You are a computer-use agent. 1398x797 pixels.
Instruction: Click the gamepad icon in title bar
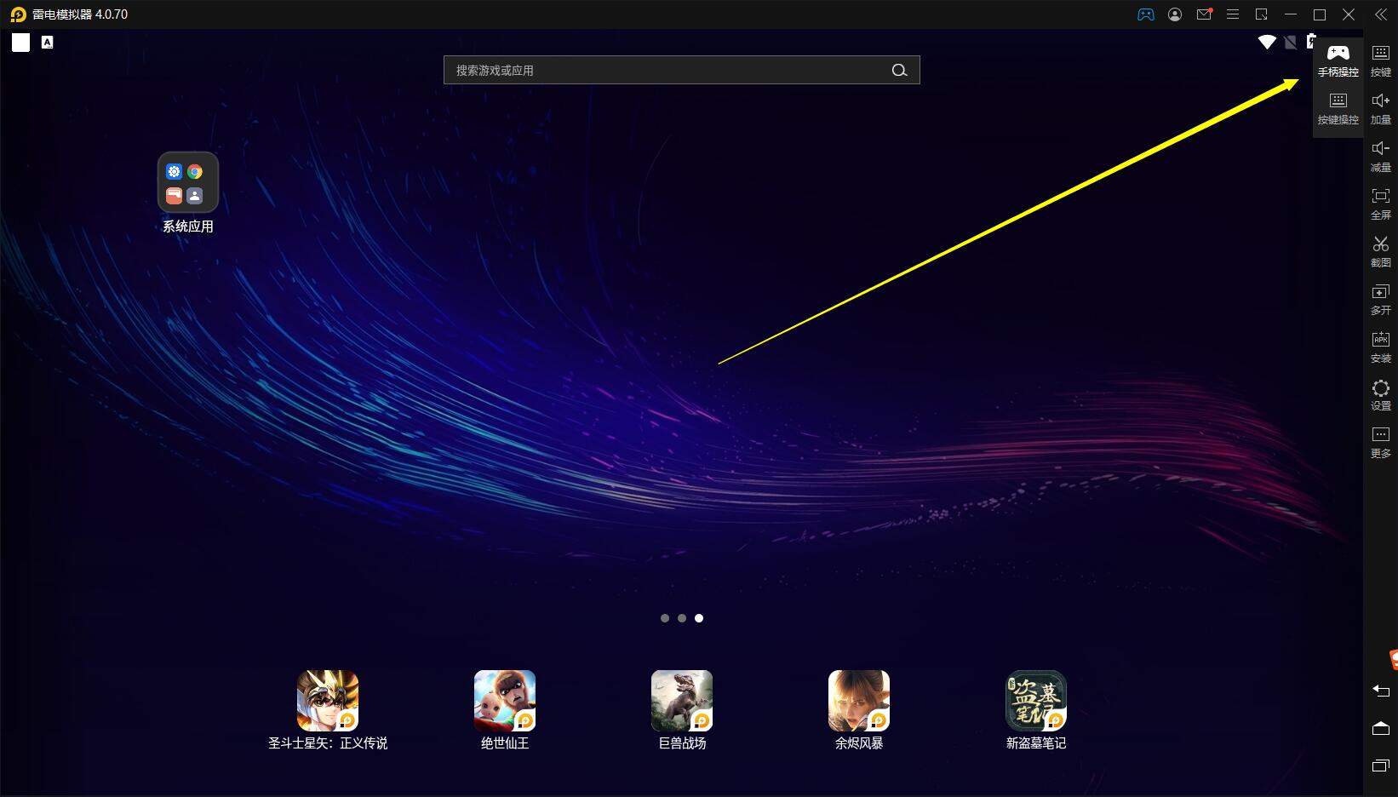pos(1146,14)
